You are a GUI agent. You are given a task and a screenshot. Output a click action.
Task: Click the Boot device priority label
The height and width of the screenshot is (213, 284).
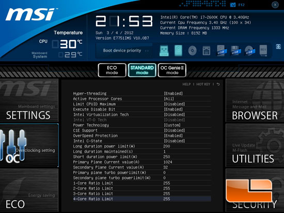[x=122, y=51]
